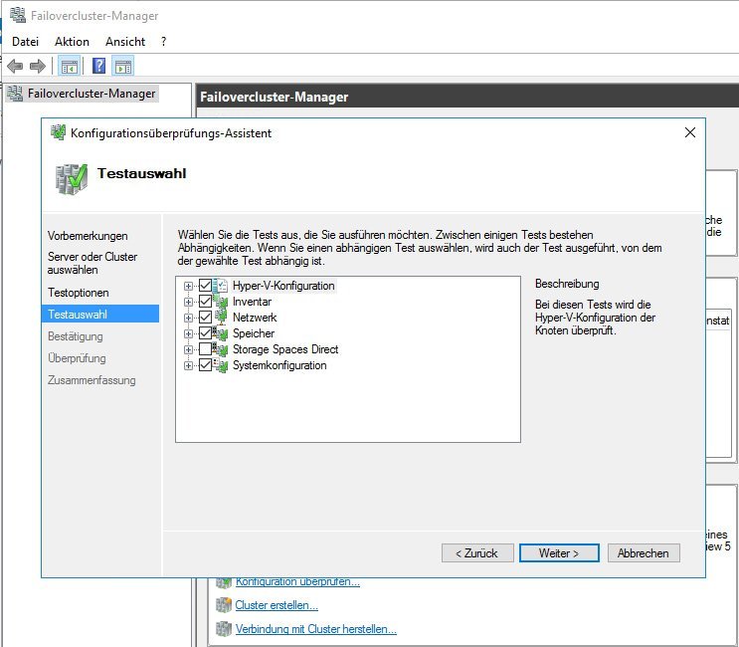Toggle the console tree pane icon

70,66
